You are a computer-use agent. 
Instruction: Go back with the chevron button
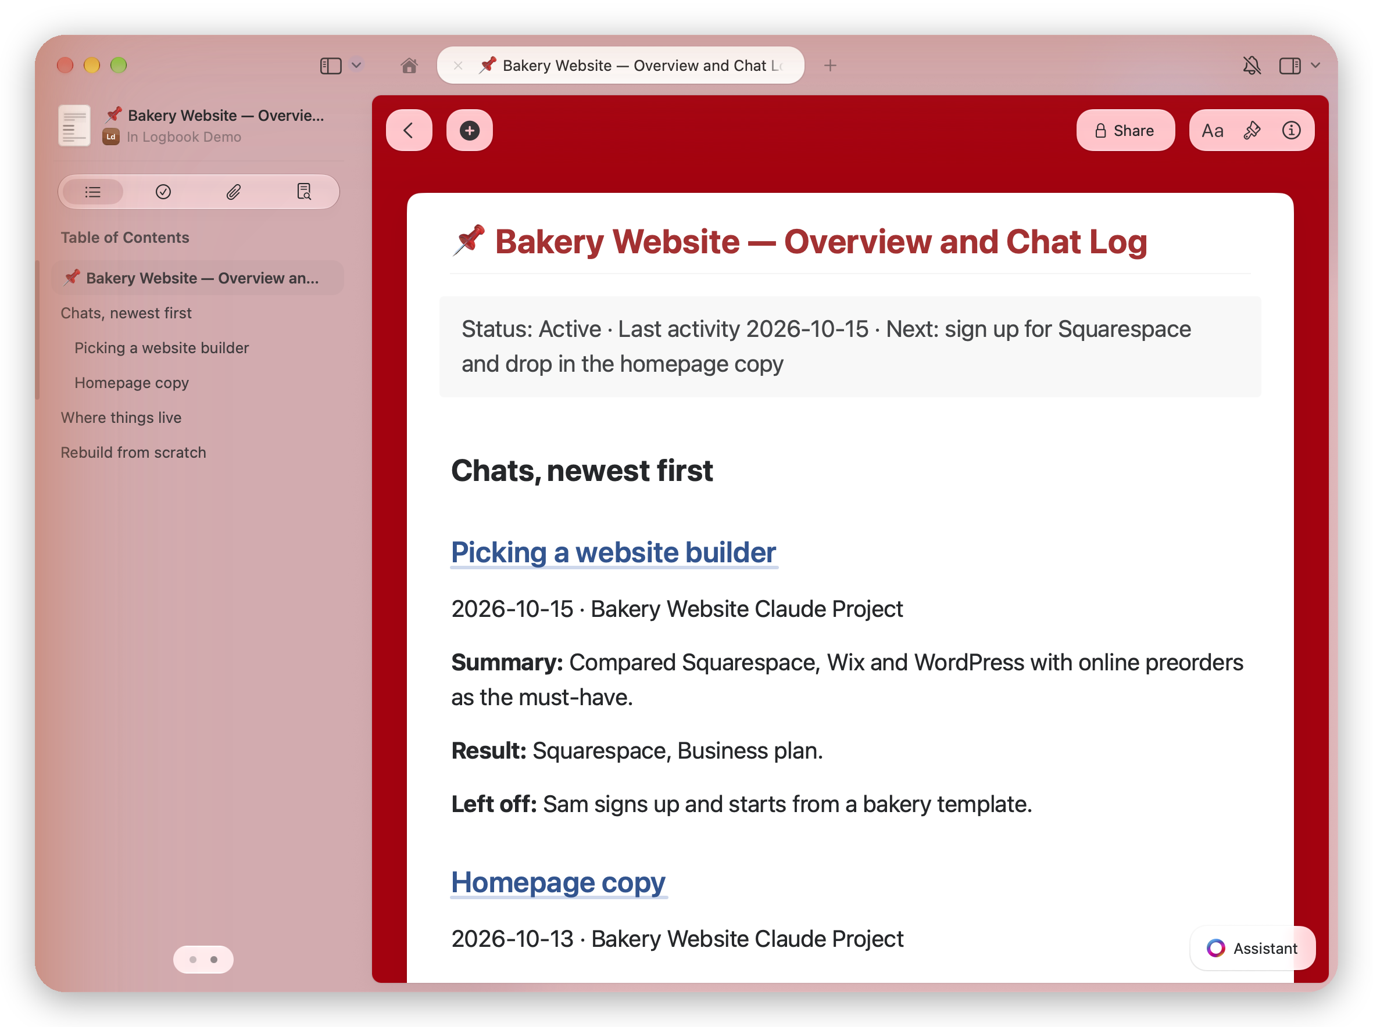(x=409, y=130)
